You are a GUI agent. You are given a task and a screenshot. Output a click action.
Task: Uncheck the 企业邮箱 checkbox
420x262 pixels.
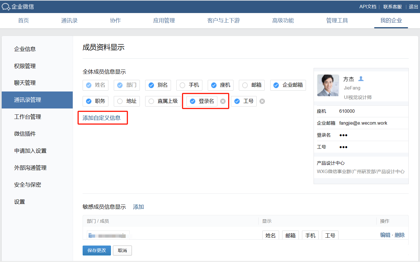[x=276, y=85]
